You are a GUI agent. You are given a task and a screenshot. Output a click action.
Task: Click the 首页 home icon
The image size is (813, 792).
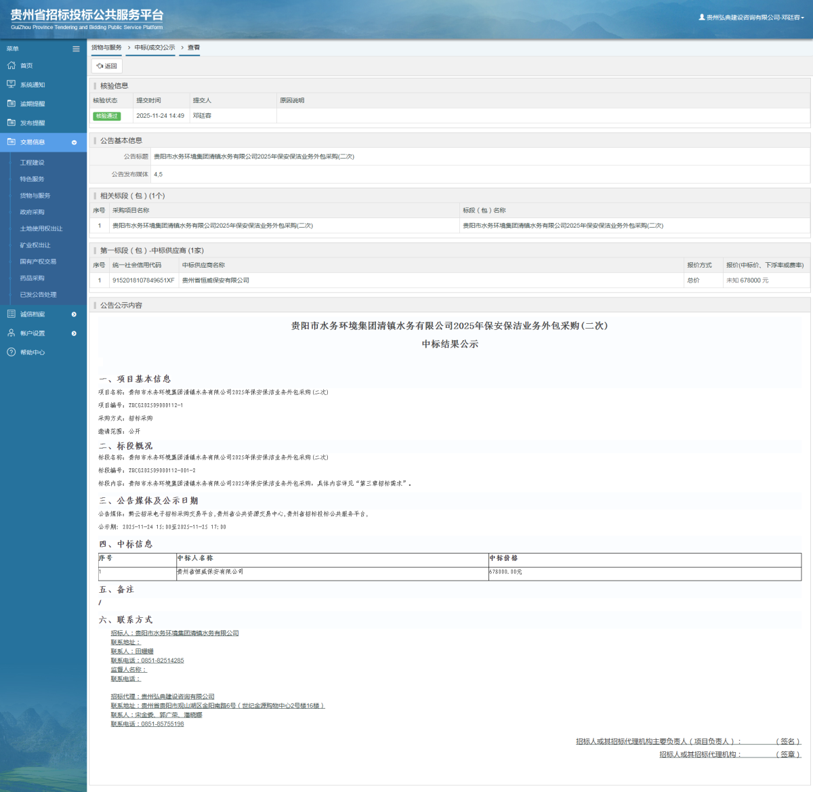(11, 66)
